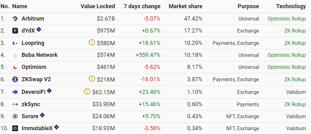This screenshot has height=134, width=311.
Task: Click ImmutableX's Validium technology label
Action: [296, 129]
